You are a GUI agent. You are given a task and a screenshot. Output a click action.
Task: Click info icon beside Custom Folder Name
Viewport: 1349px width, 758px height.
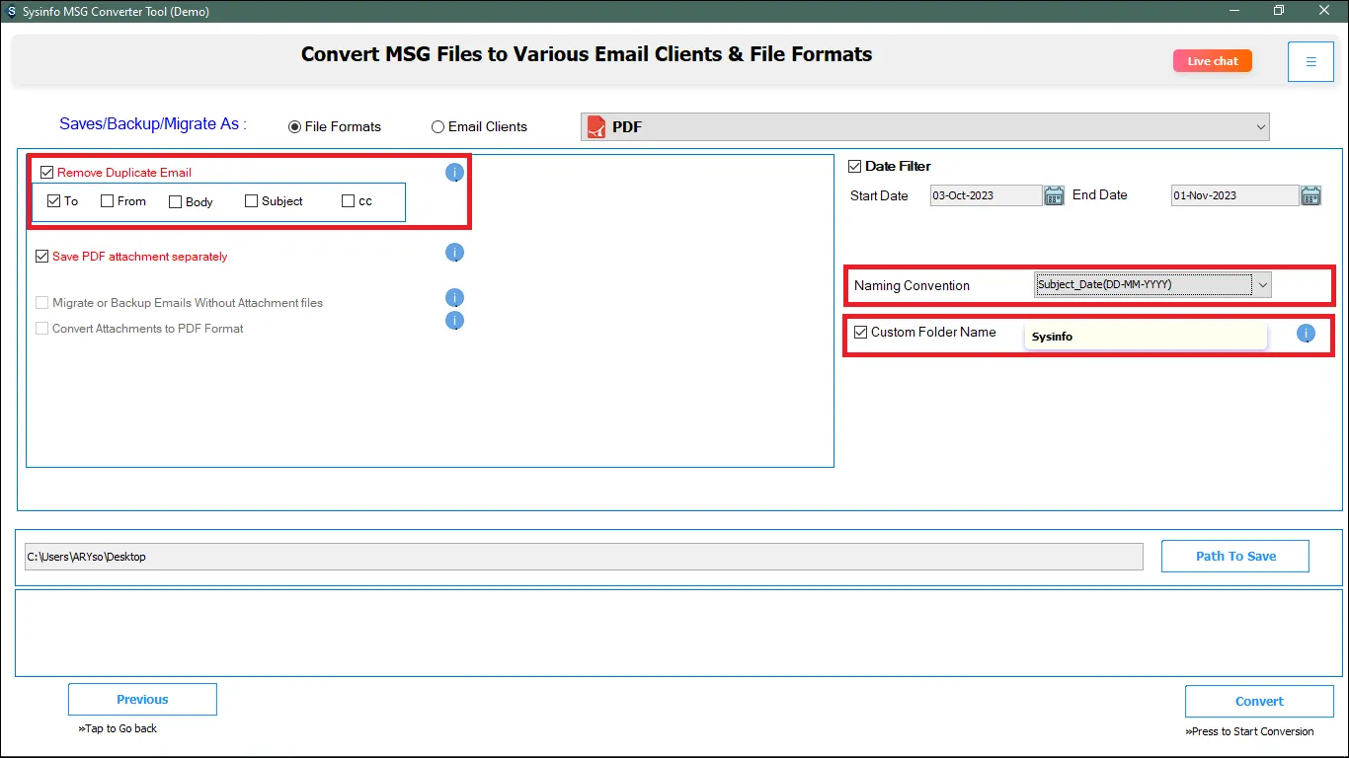(x=1306, y=335)
